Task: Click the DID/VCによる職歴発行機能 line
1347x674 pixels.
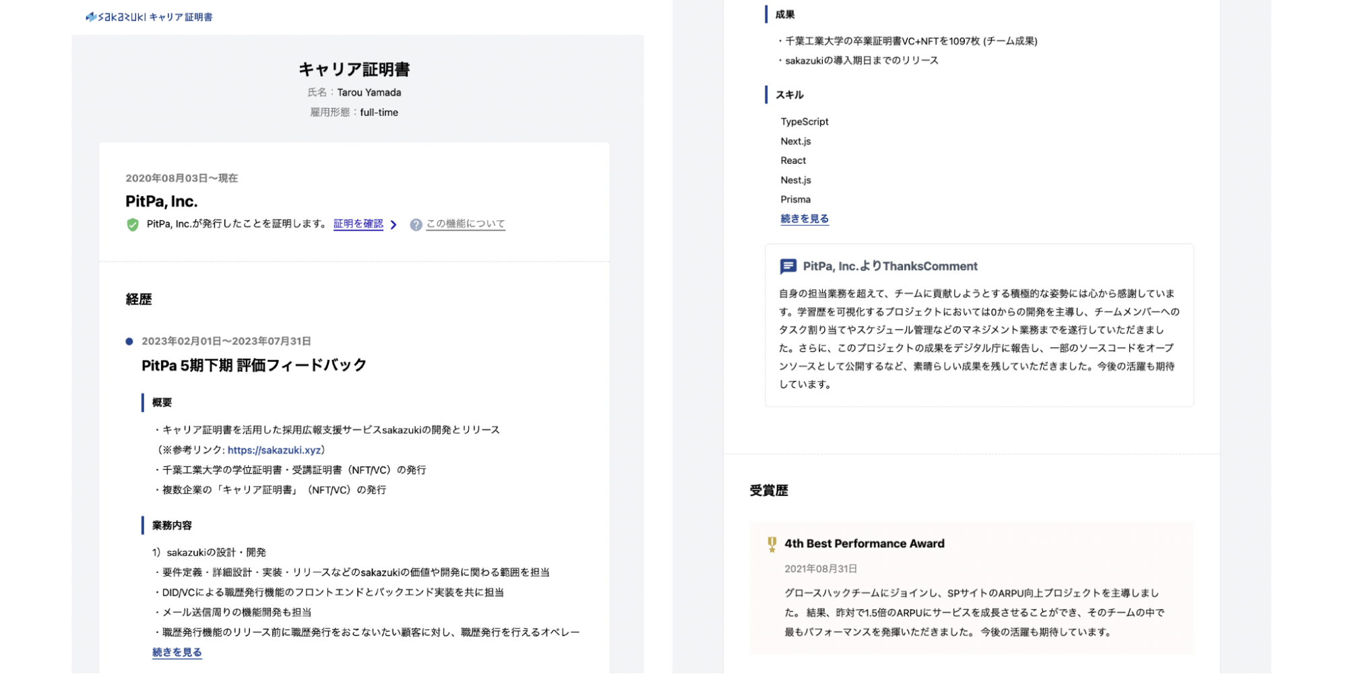Action: pos(329,592)
